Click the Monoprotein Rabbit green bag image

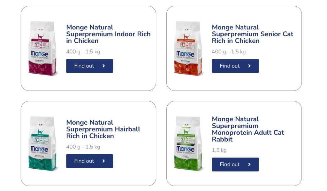tap(189, 143)
